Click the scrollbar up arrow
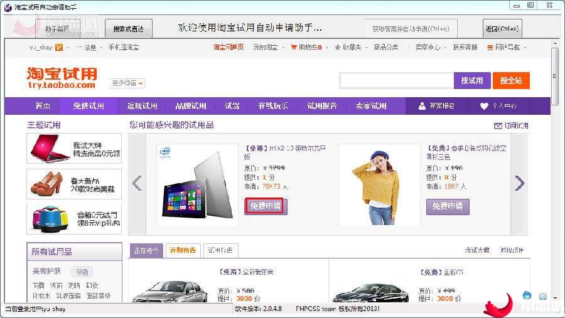Screen dimensions: 565x318 [x=555, y=43]
